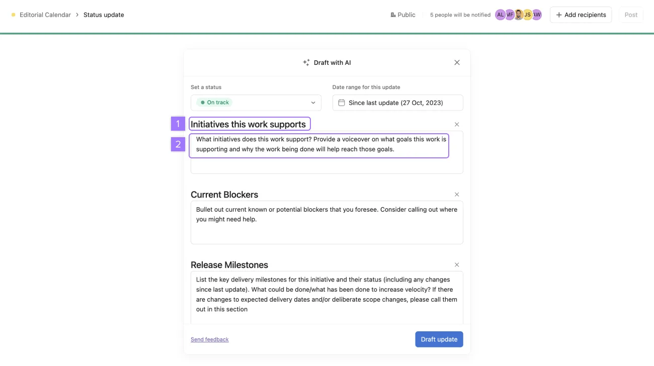Remove the Current Blockers section

click(457, 195)
